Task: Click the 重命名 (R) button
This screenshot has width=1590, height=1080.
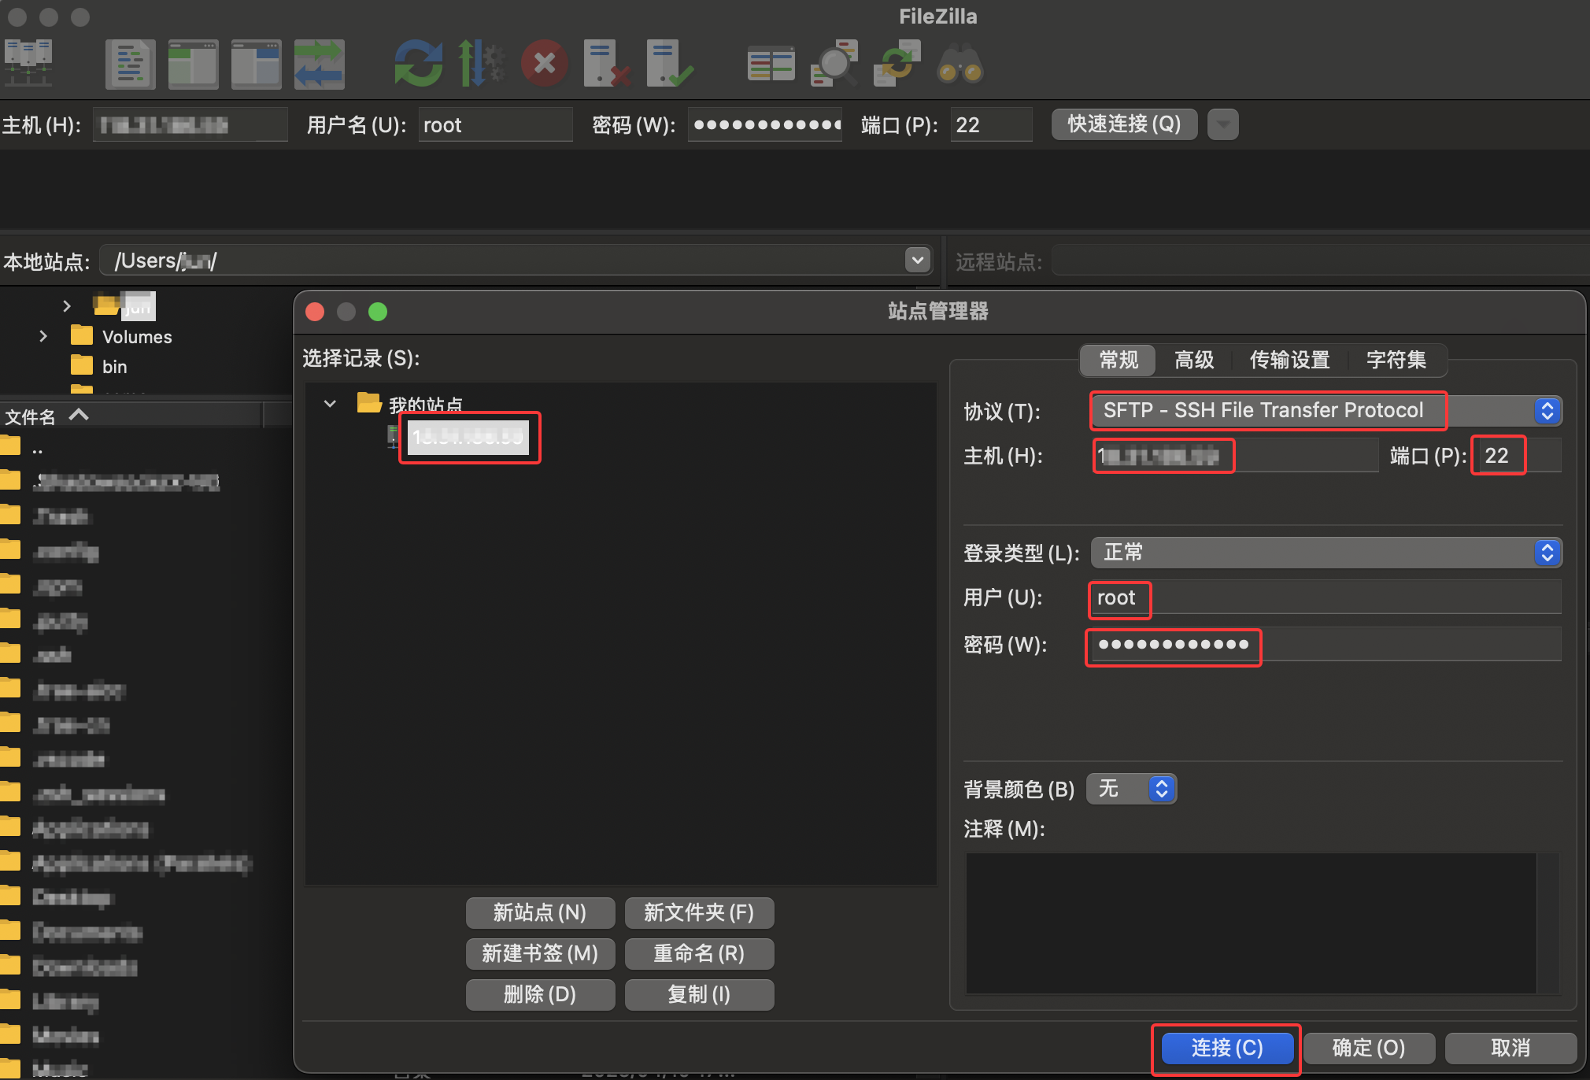Action: (x=699, y=954)
